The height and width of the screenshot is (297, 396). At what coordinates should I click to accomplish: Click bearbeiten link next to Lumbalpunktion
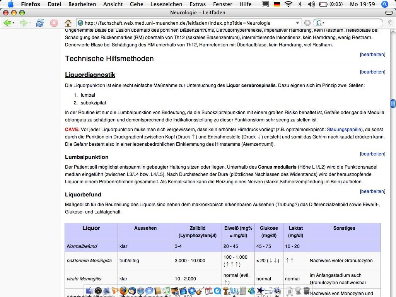coord(372,154)
